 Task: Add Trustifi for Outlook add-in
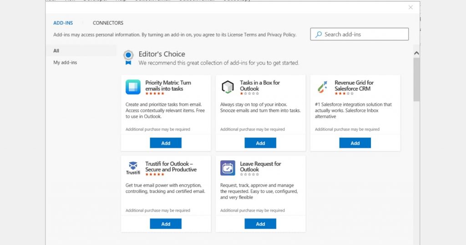[x=166, y=224]
